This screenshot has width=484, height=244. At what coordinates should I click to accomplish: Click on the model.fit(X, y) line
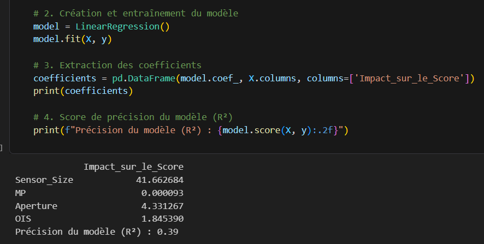coord(72,39)
